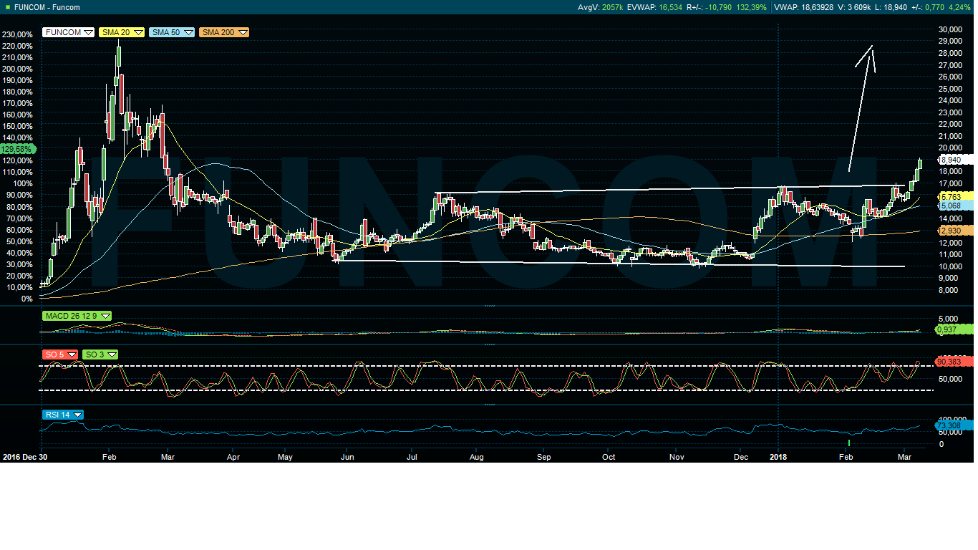Click the 'Jul' time axis label
The height and width of the screenshot is (550, 978).
412,456
